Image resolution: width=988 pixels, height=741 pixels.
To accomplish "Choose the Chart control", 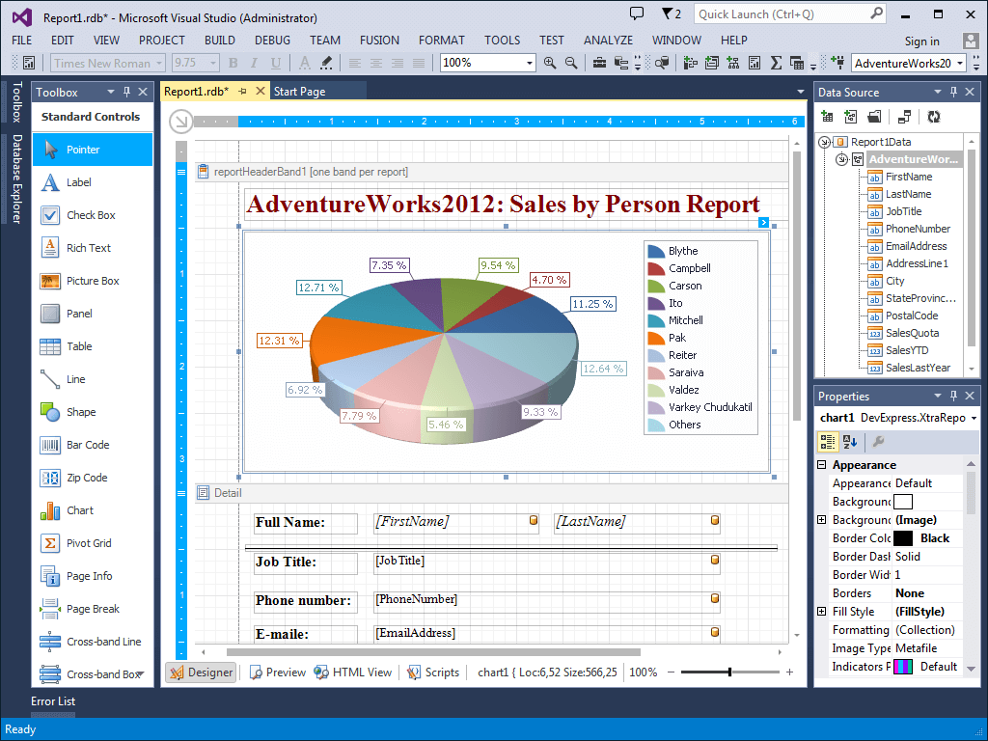I will [93, 509].
